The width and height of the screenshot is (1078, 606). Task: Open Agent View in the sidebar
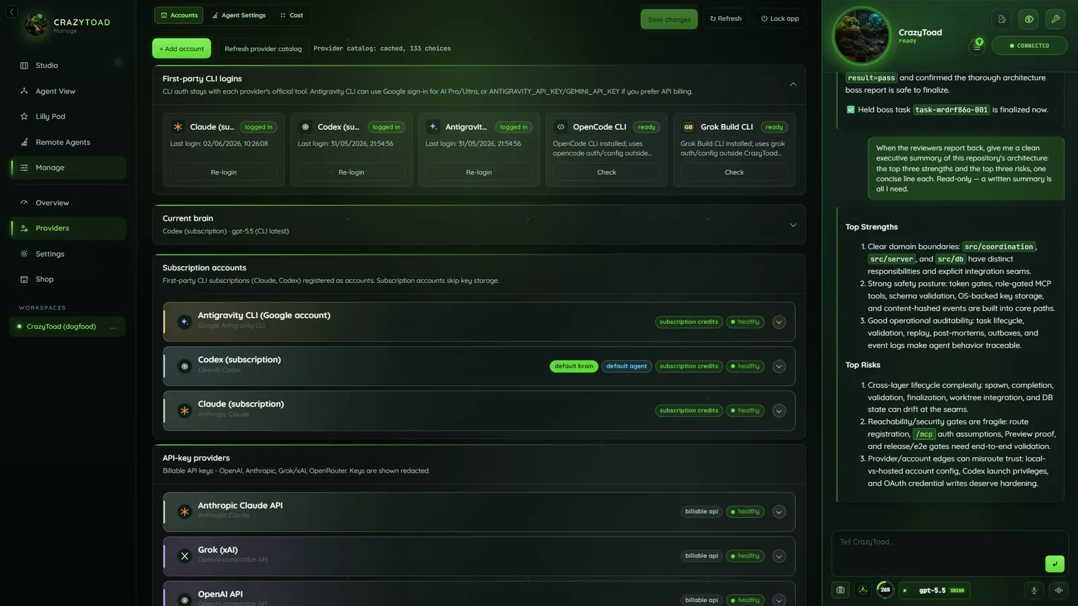click(67, 91)
